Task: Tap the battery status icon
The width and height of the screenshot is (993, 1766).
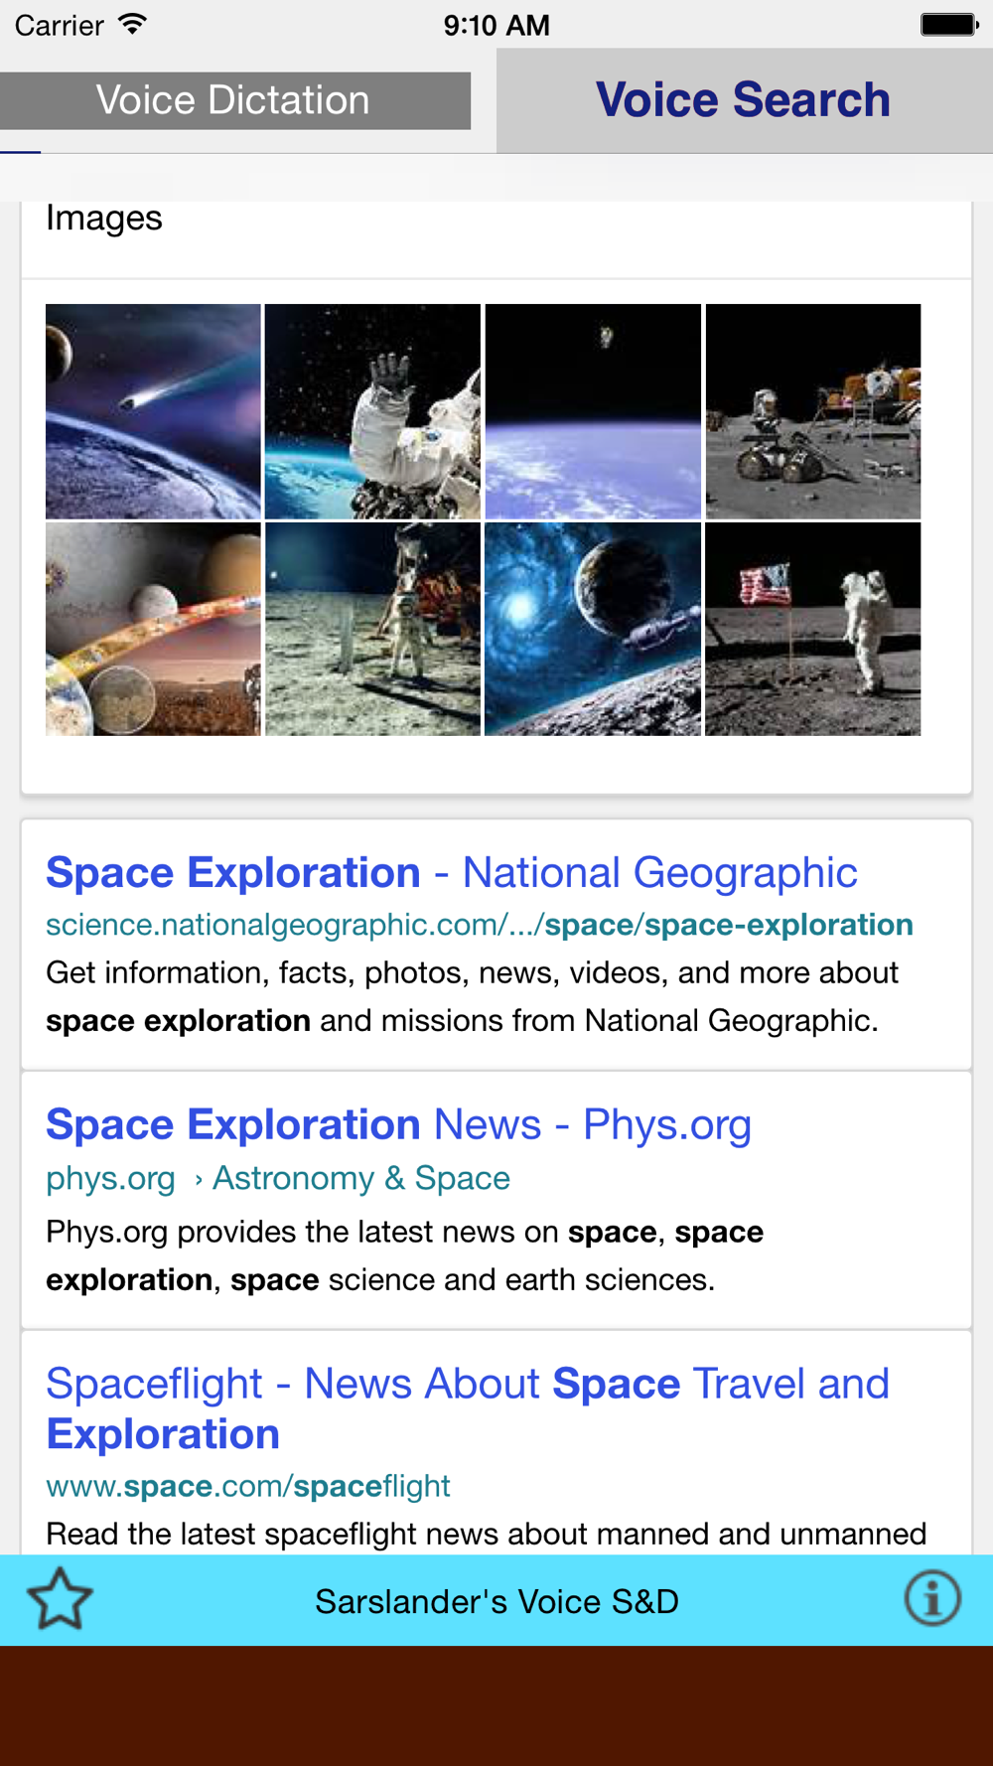Action: coord(949,24)
